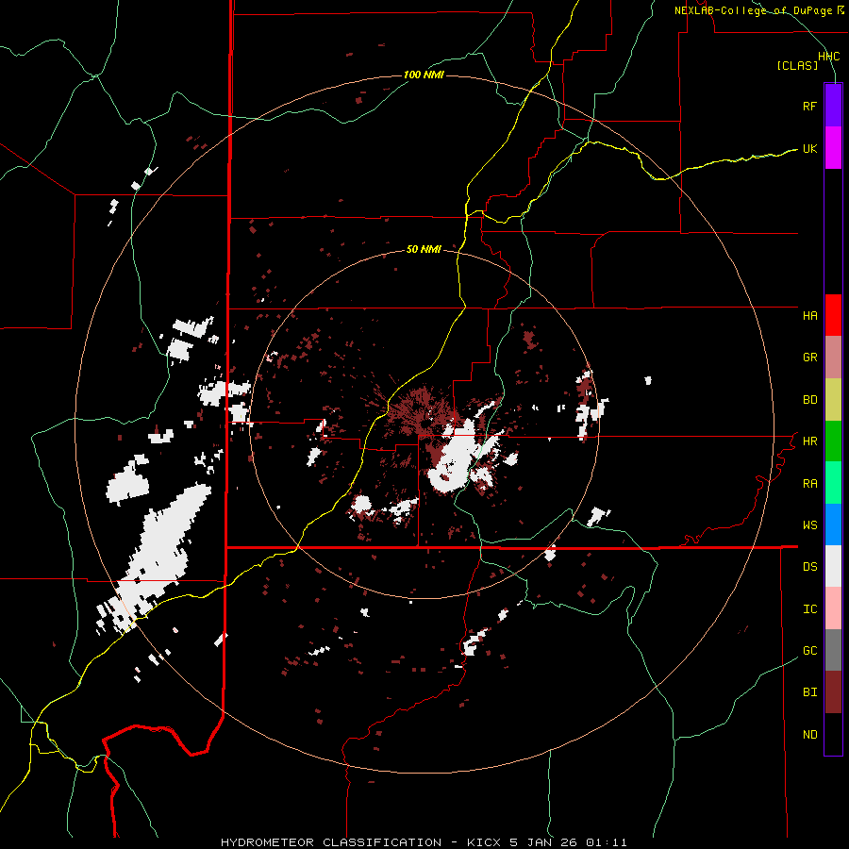The height and width of the screenshot is (849, 849).
Task: Click the 50 NMI range ring label
Action: tap(424, 249)
